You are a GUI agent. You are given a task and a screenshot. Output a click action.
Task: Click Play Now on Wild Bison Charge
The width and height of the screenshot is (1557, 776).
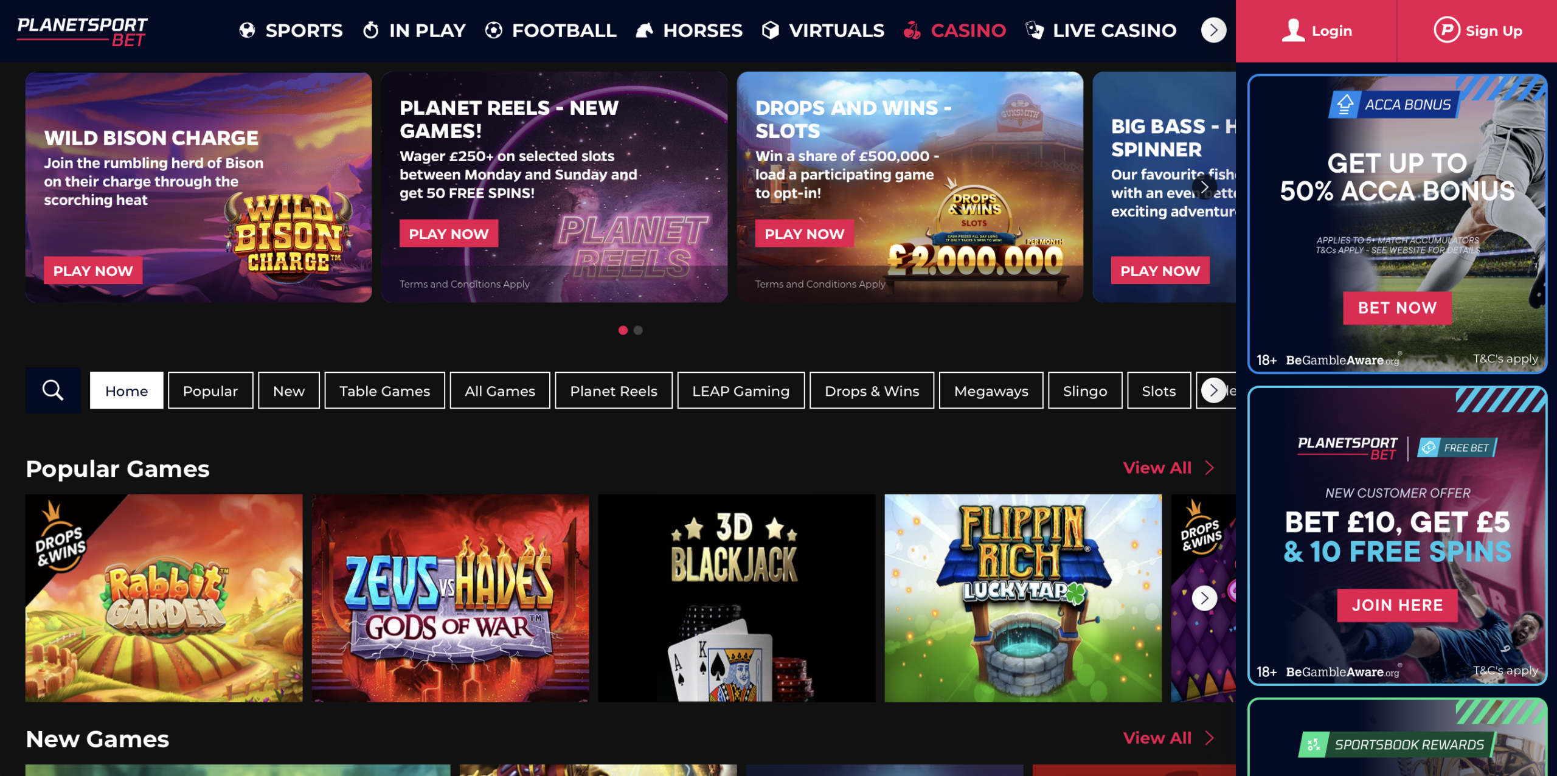point(93,271)
